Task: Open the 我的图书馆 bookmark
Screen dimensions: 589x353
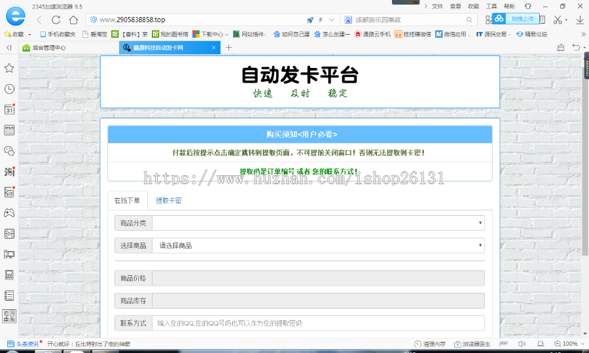Action: coord(170,34)
